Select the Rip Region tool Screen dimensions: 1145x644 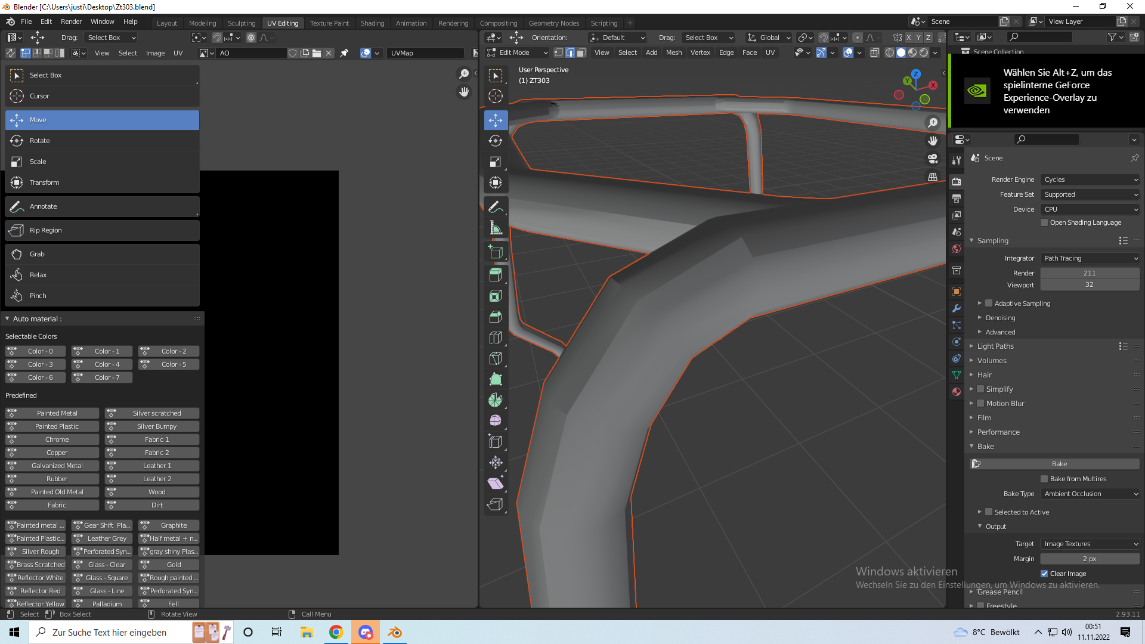(102, 230)
